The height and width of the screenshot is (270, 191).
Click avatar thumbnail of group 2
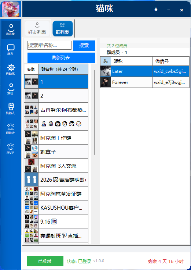click(32, 96)
